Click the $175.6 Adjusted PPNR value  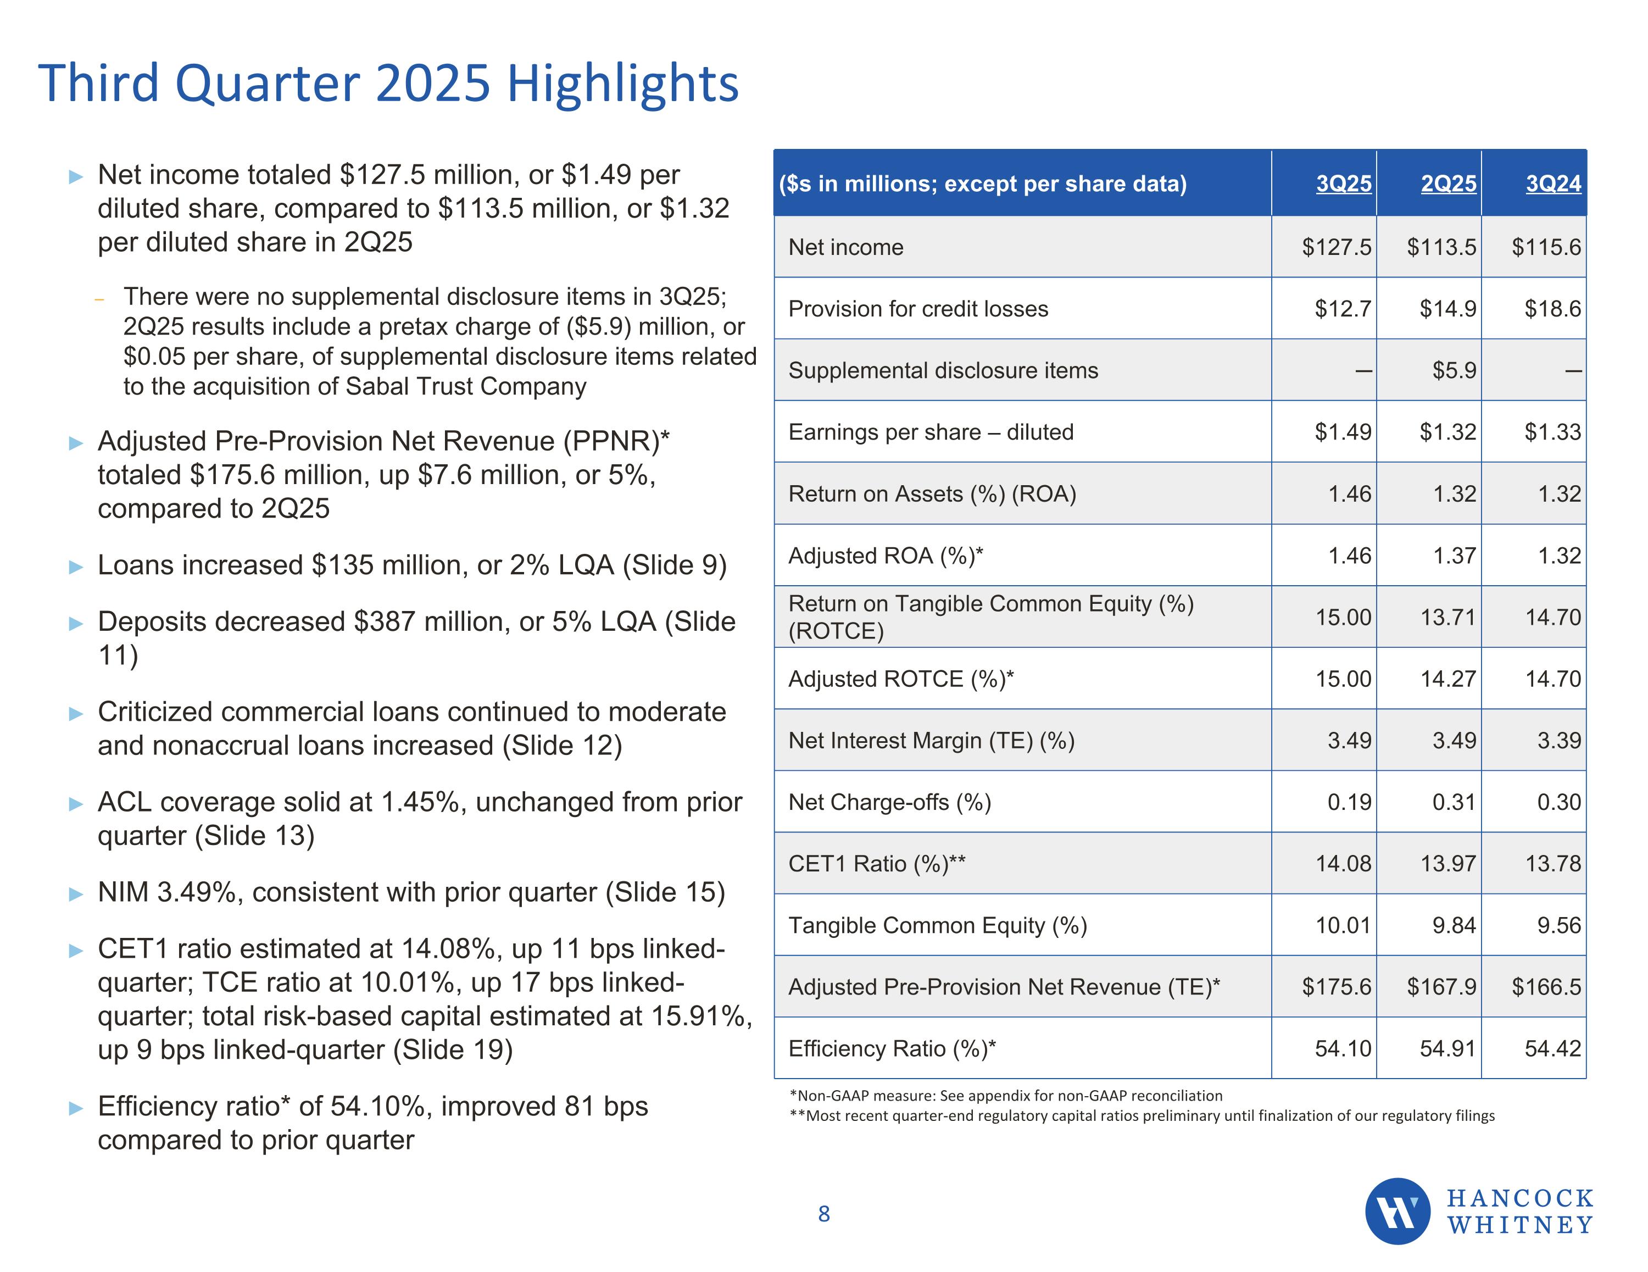pos(1337,987)
